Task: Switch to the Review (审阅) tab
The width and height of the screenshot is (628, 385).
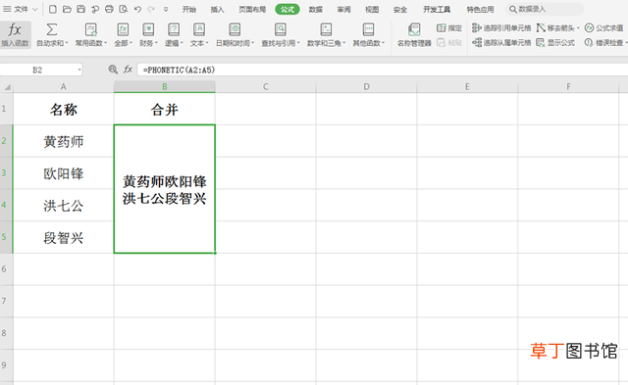Action: point(343,9)
